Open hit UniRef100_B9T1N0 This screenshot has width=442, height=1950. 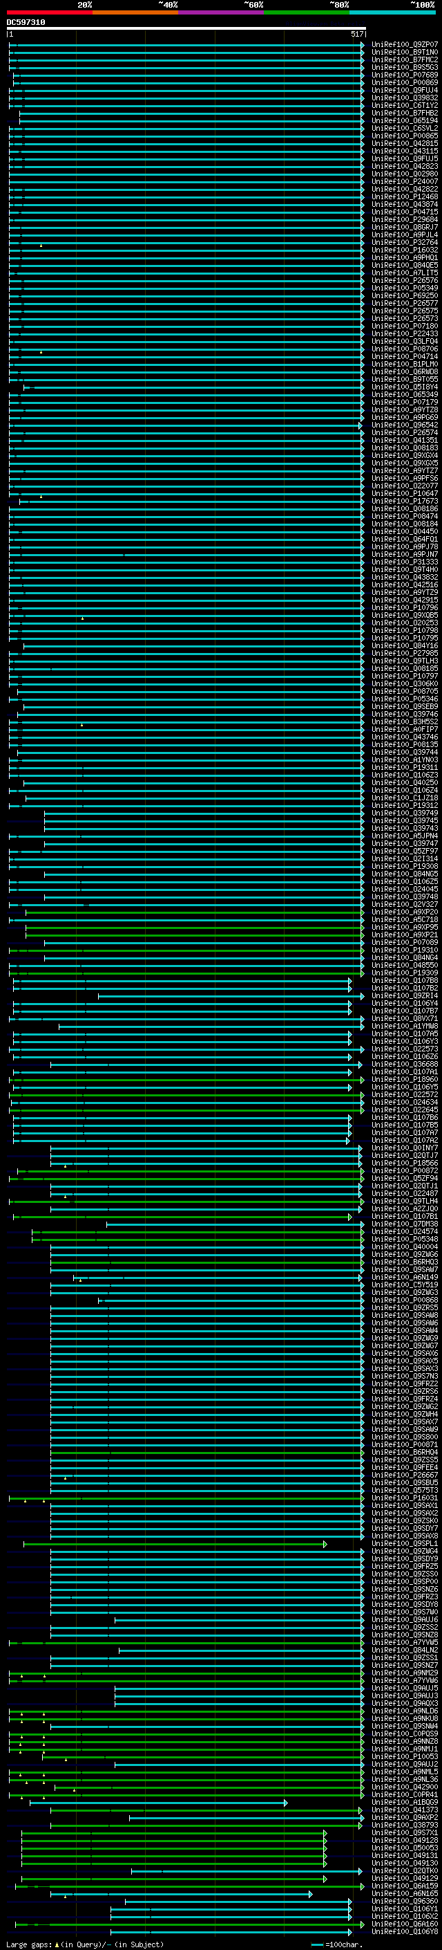pos(405,53)
